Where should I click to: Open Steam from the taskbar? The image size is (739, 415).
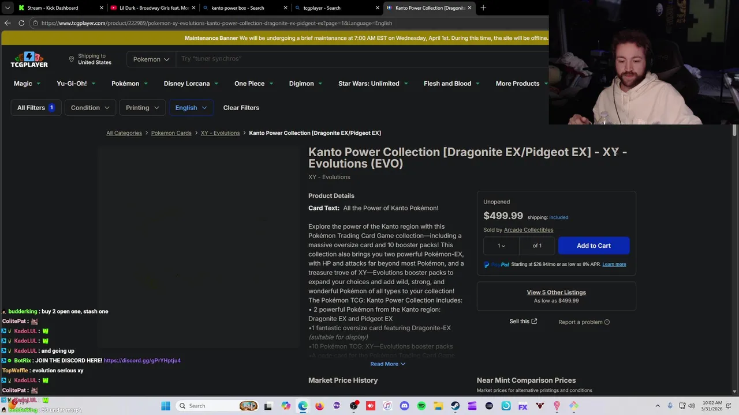point(455,406)
